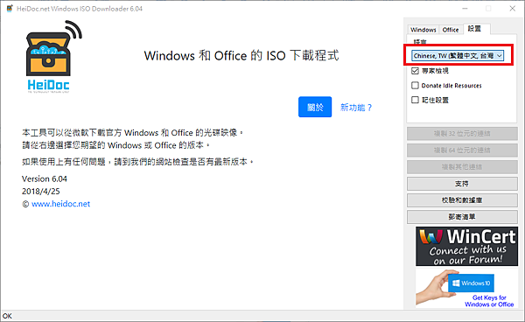This screenshot has height=322, width=525.
Task: Click the disabled copy other link button
Action: (462, 167)
